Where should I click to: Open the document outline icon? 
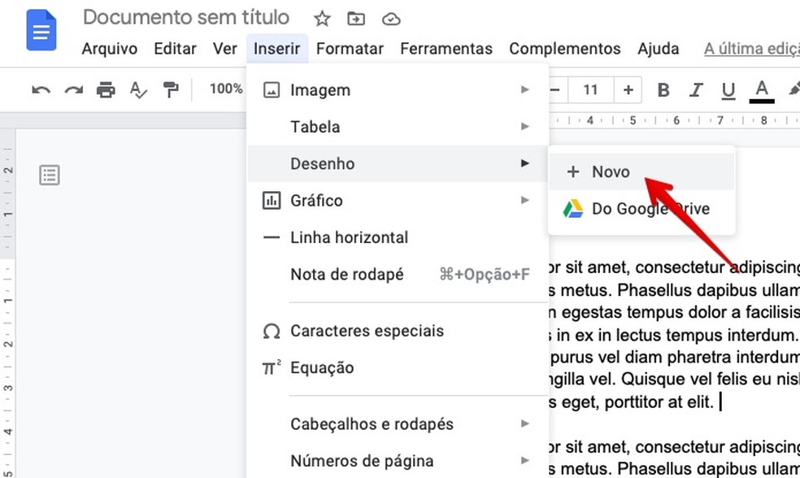(50, 175)
